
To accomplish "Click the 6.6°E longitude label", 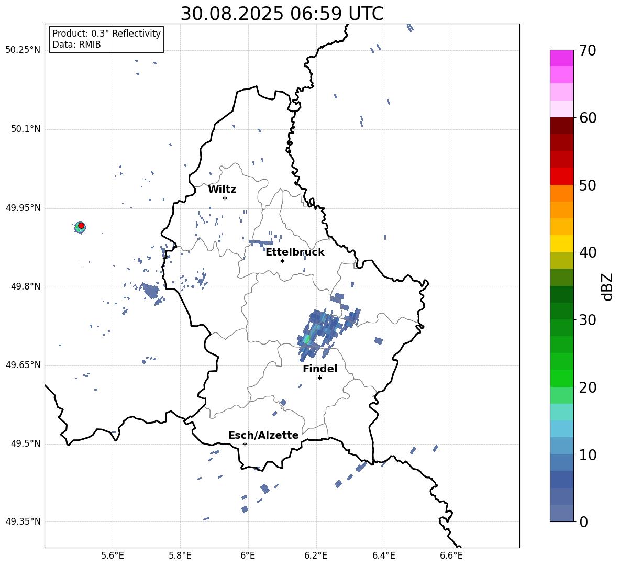I will [x=451, y=556].
